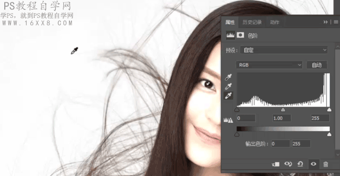Click the layer mask icon

pyautogui.click(x=240, y=35)
